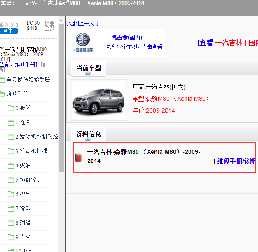Image resolution: width=258 pixels, height=252 pixels.
Task: Click 年份:2009-2014 text
Action: (x=154, y=110)
